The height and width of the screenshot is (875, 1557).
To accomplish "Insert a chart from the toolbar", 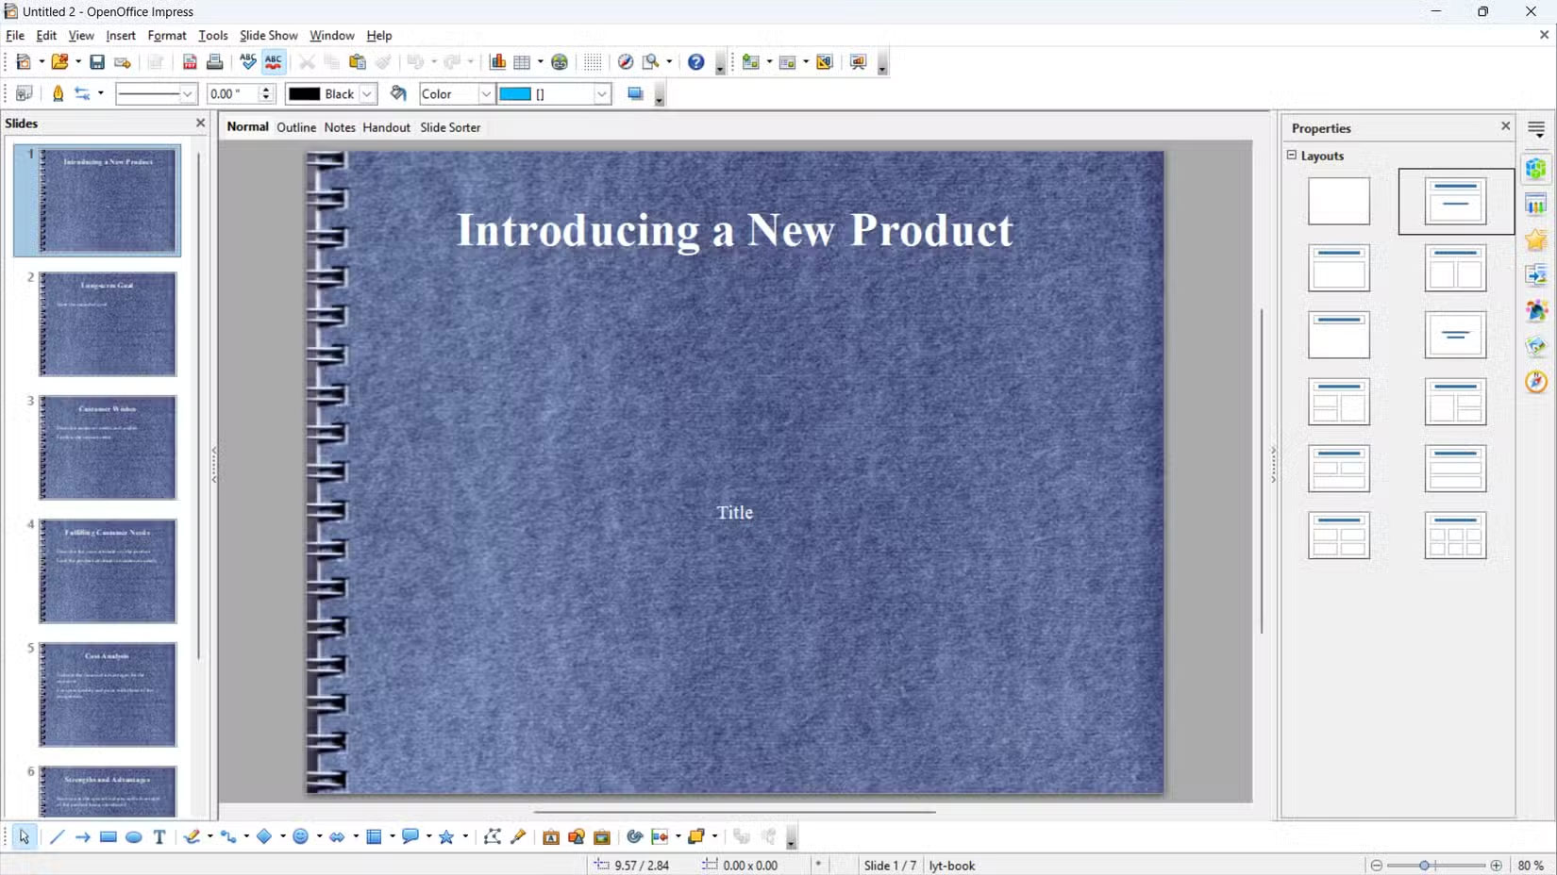I will [497, 62].
